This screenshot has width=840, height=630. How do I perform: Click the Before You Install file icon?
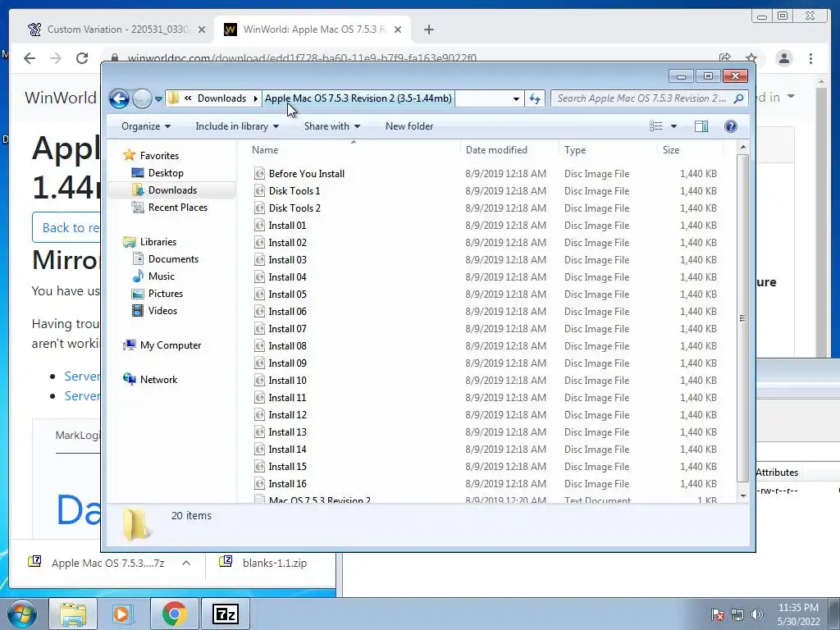pos(259,174)
